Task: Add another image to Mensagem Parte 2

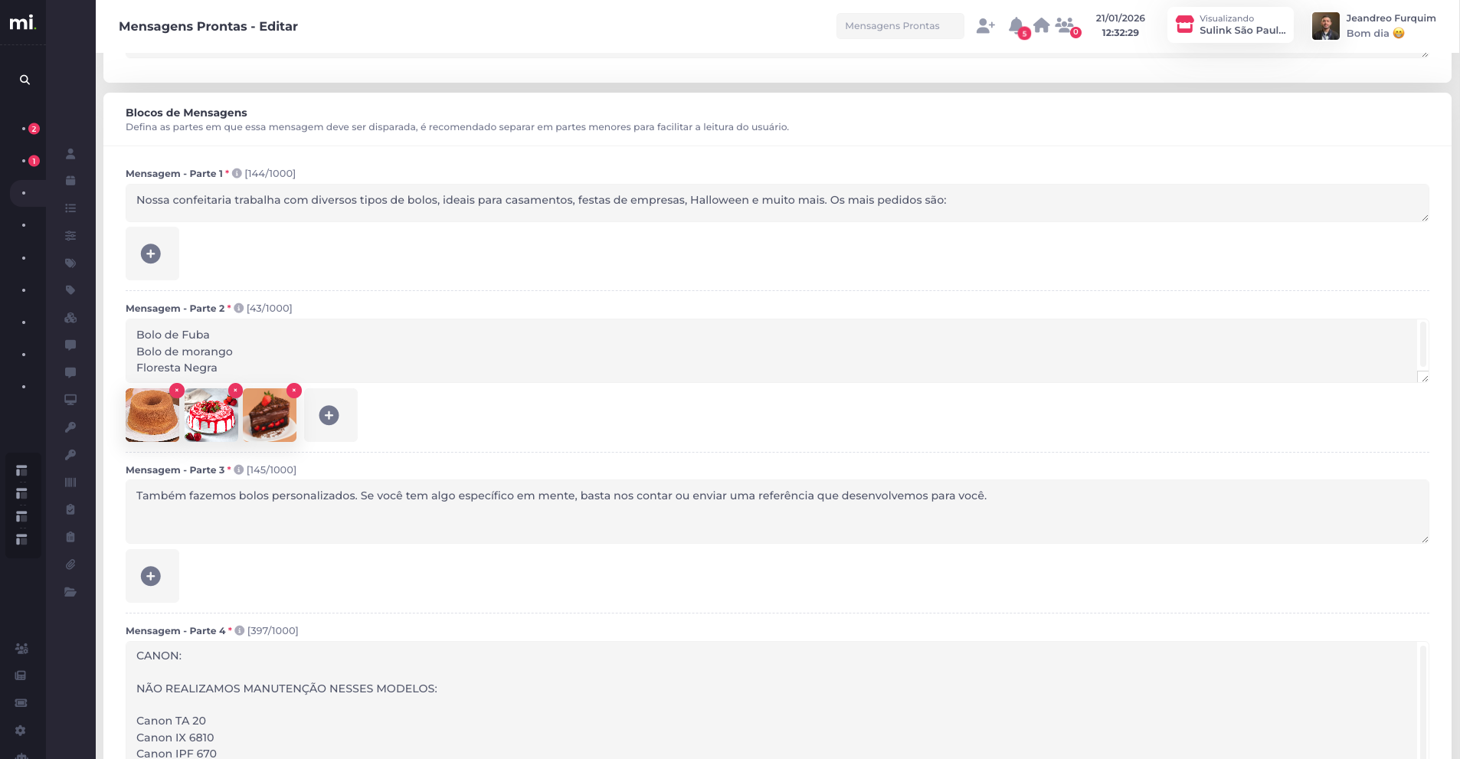Action: 329,415
